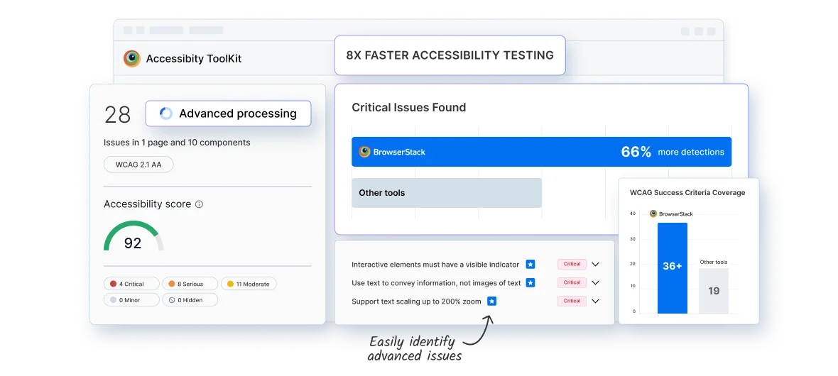Click the star badge next to images of text issue
Viewport: 838px width, 376px height.
tap(530, 282)
